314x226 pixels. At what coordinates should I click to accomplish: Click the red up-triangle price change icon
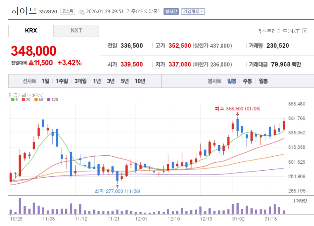pyautogui.click(x=31, y=63)
